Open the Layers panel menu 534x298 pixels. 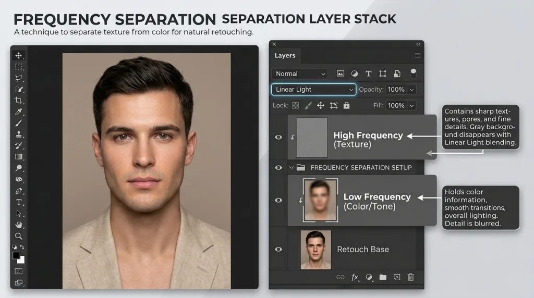click(x=418, y=55)
